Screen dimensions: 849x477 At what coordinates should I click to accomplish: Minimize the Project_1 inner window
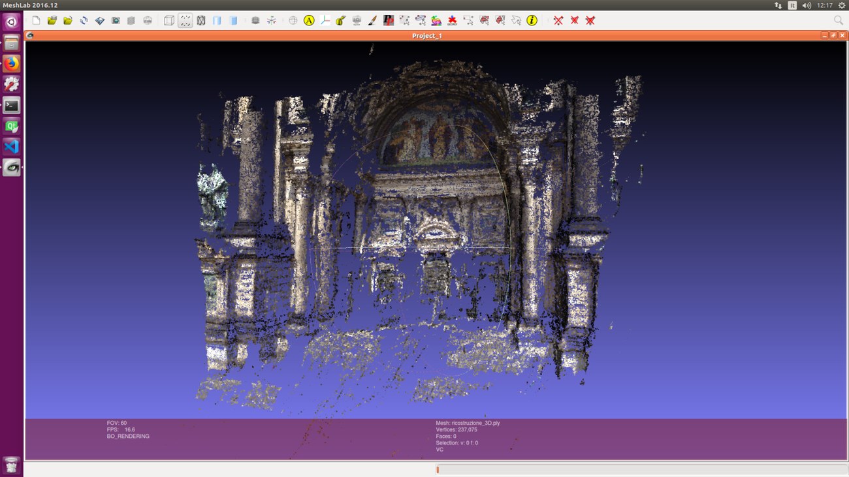click(825, 35)
